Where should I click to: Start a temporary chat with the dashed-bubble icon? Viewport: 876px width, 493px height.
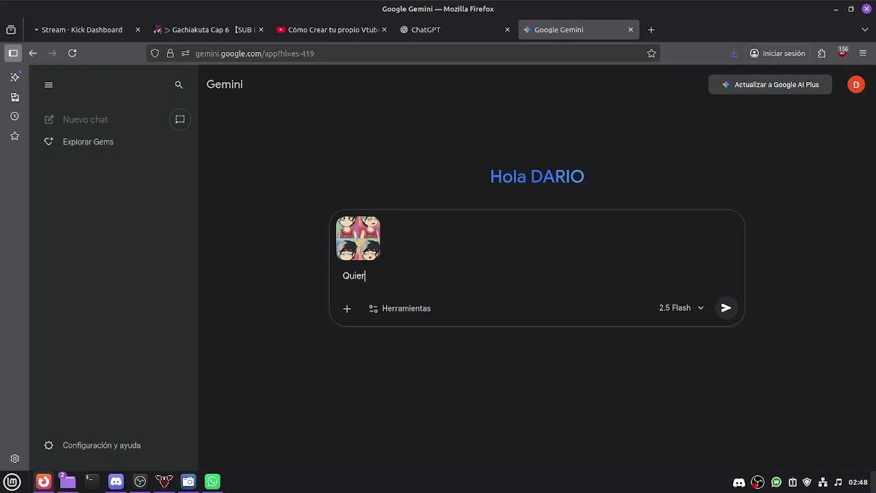(180, 119)
